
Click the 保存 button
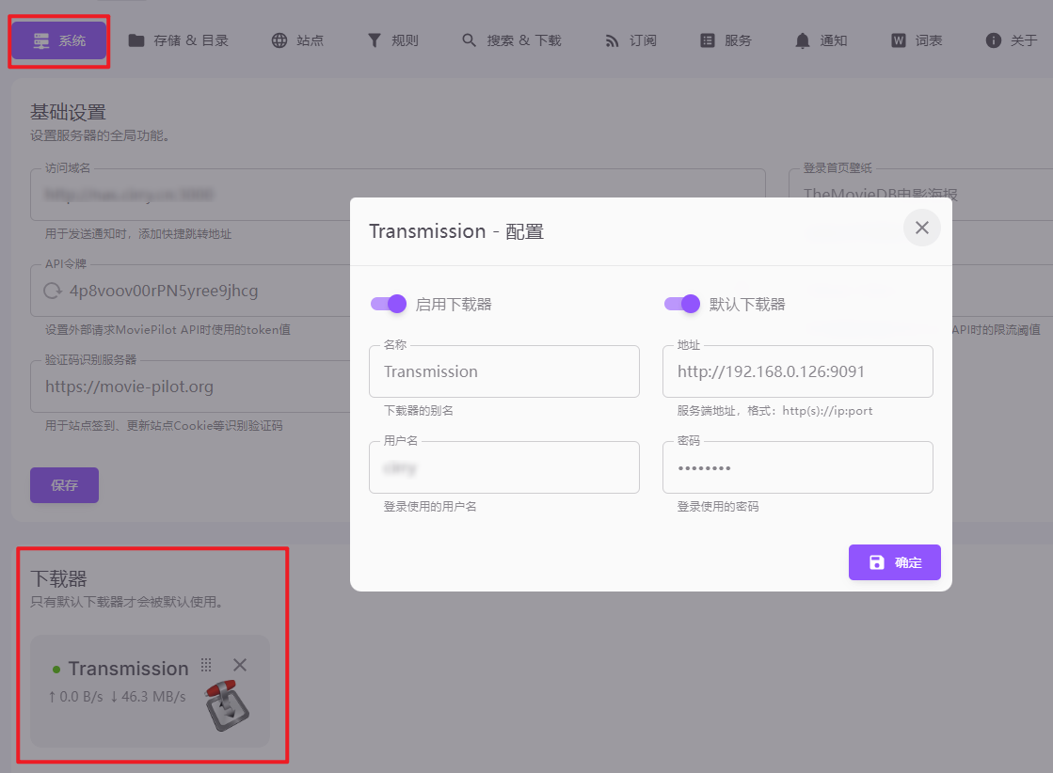[x=64, y=485]
